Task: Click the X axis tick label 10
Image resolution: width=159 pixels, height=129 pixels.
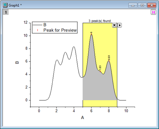Action: (126, 111)
